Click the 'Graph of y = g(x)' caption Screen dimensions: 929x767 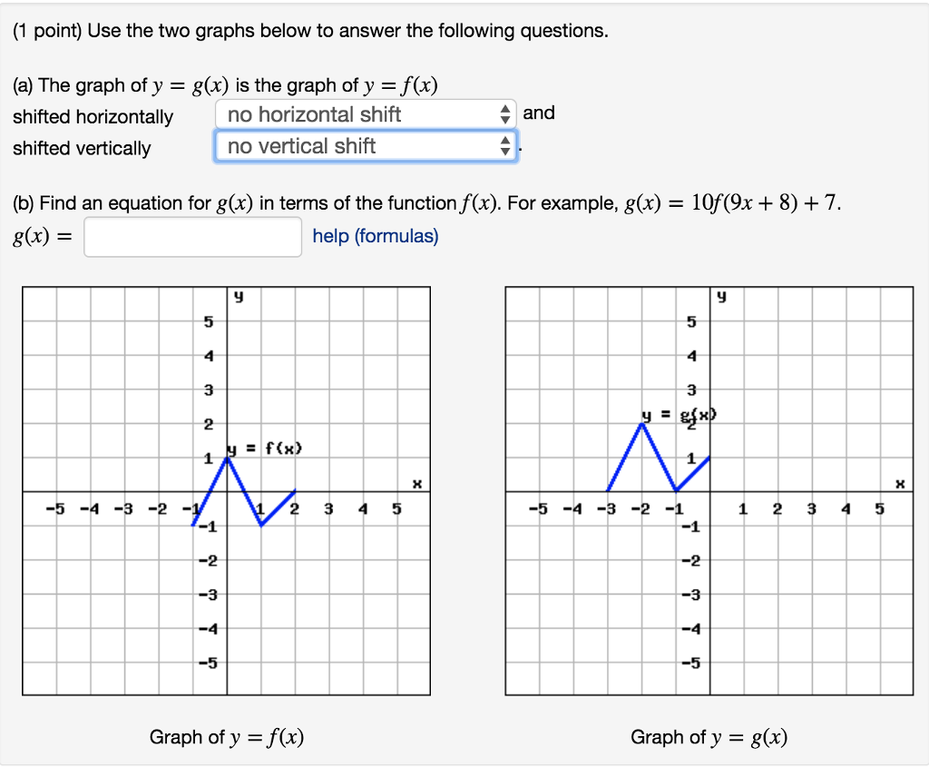[x=709, y=738]
